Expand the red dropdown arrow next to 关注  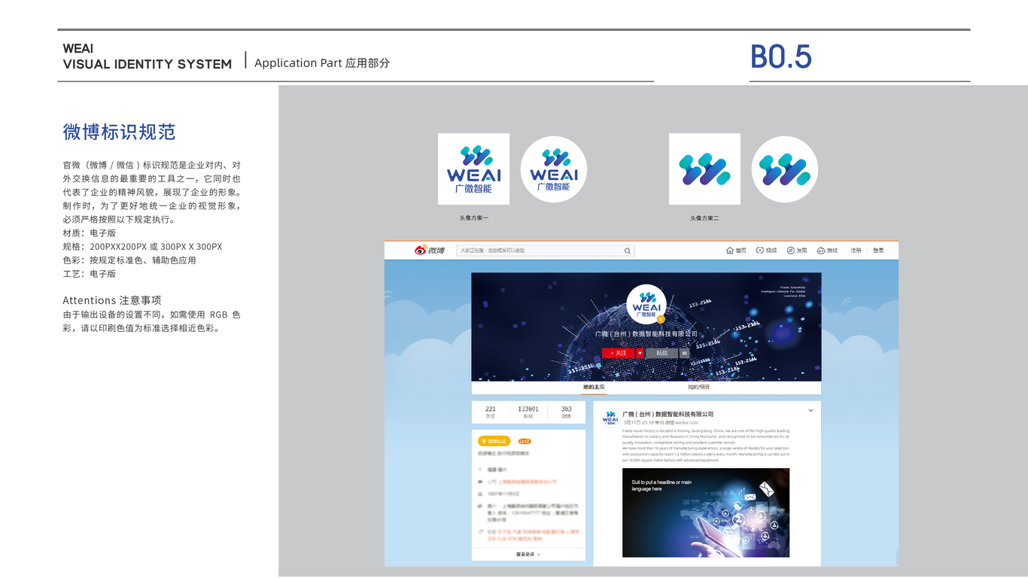pos(640,353)
